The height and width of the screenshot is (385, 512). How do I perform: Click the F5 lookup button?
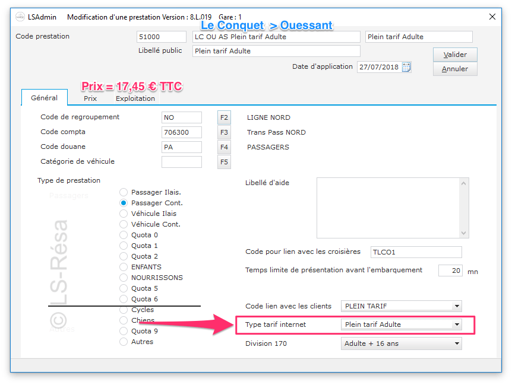click(x=224, y=162)
